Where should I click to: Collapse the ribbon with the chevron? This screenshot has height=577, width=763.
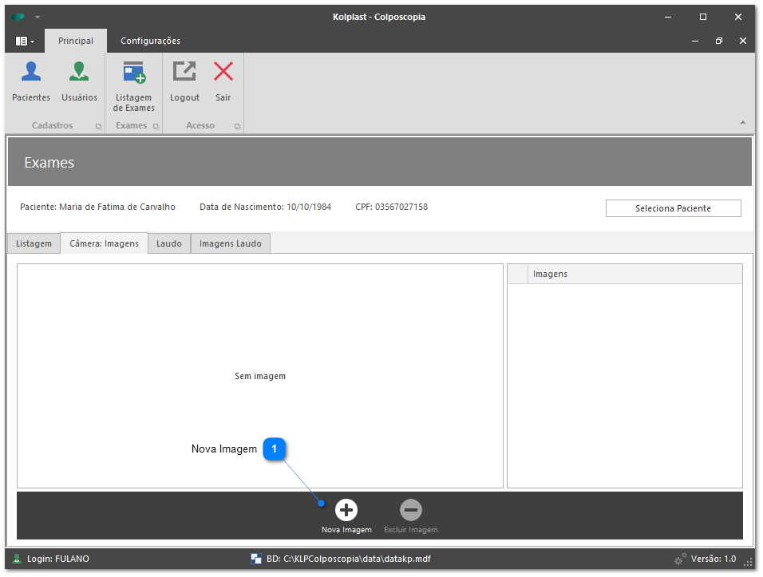click(x=742, y=123)
